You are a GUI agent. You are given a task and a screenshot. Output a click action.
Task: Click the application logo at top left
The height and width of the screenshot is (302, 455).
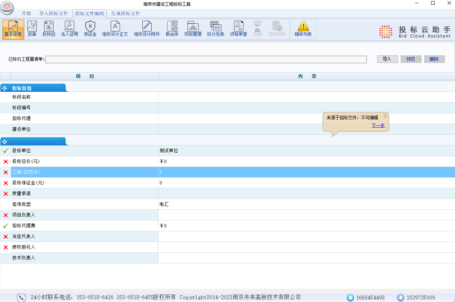click(x=7, y=8)
